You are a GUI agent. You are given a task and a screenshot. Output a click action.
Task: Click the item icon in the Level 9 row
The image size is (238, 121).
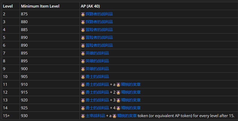(x=83, y=69)
